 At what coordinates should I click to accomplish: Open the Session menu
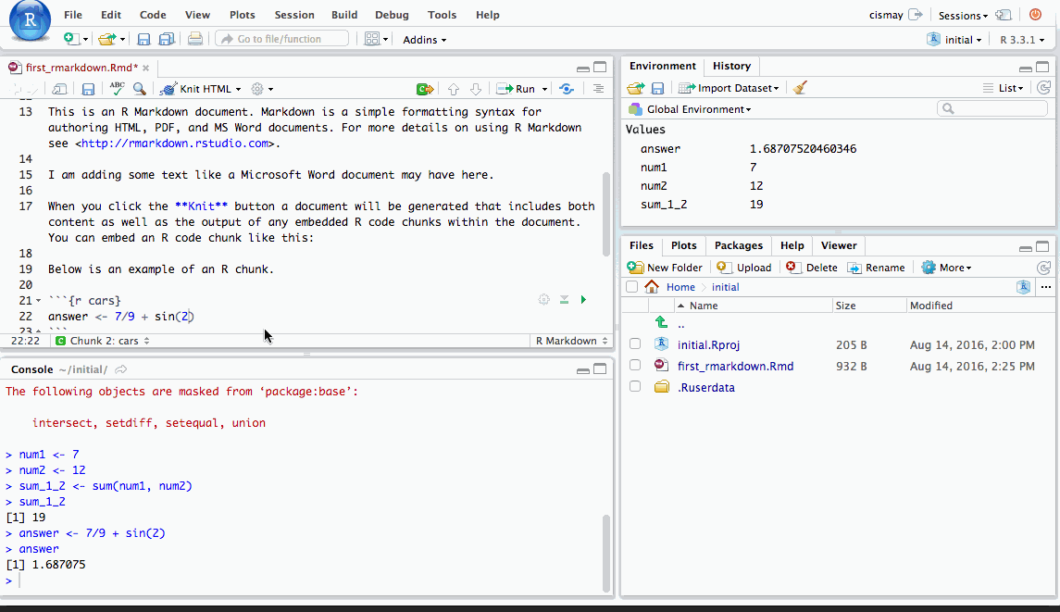click(294, 15)
